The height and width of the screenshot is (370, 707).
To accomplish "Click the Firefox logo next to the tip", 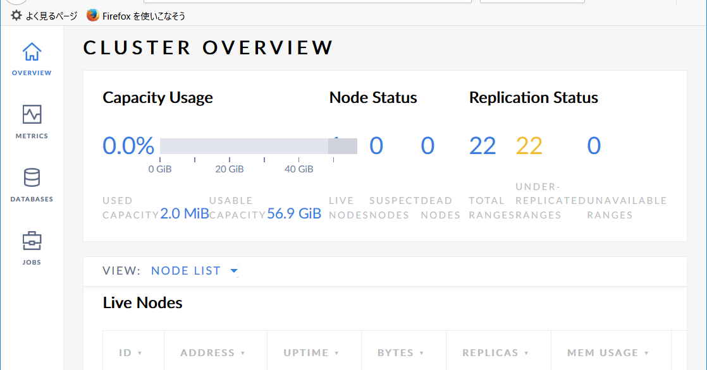I will [94, 15].
